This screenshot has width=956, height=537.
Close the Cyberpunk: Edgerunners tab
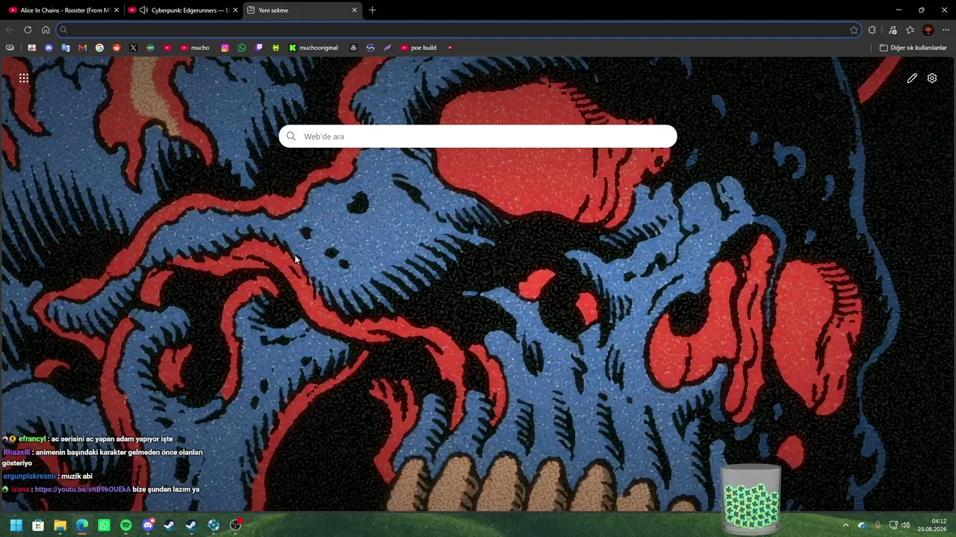[235, 10]
